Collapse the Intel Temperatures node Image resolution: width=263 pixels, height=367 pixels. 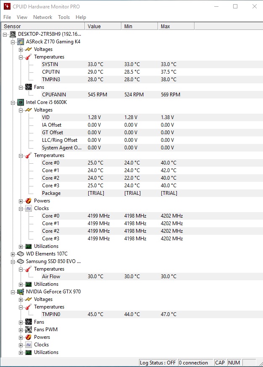(x=21, y=156)
